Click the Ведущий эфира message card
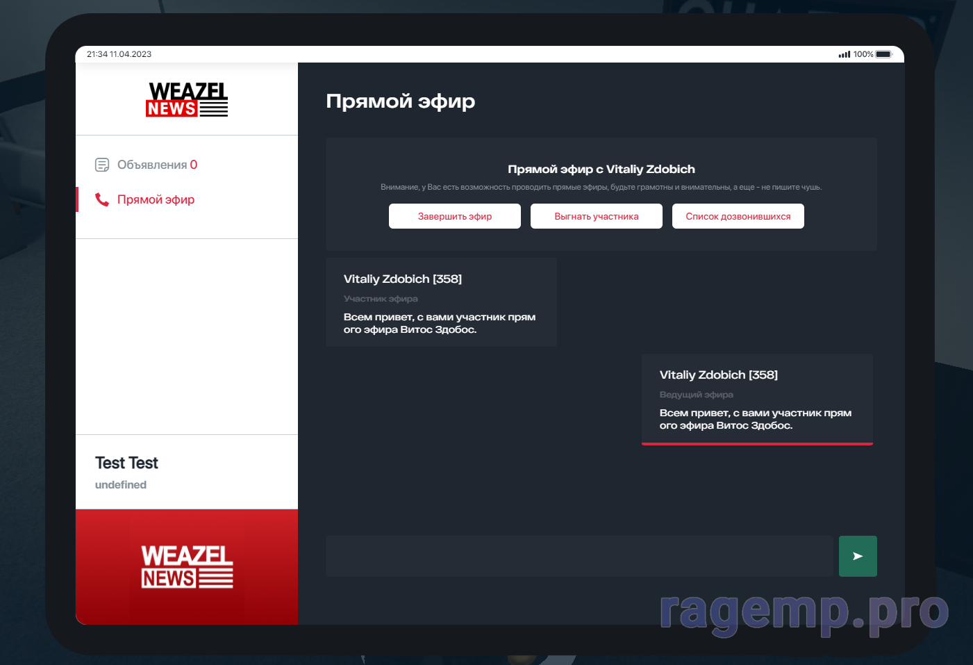This screenshot has width=973, height=665. click(x=757, y=399)
